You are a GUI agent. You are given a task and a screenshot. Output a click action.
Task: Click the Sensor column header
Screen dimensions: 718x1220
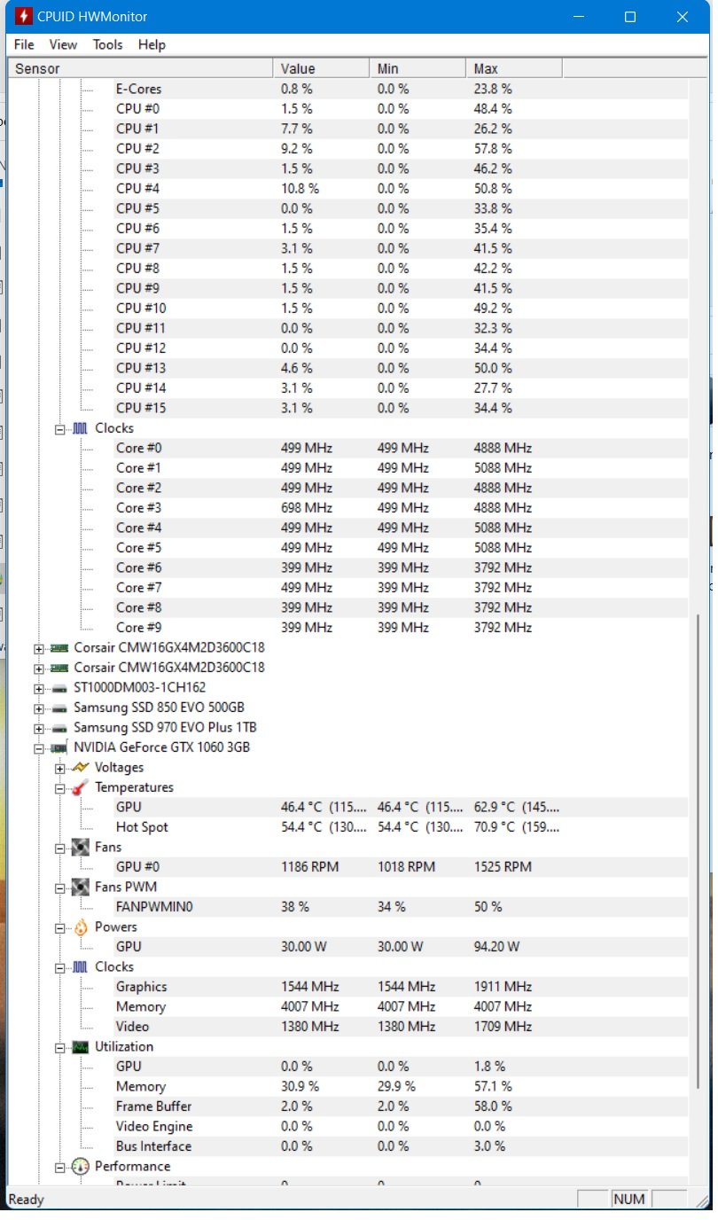click(x=141, y=68)
